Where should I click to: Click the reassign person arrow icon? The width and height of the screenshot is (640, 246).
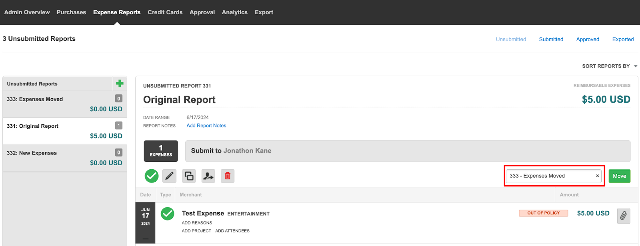208,176
